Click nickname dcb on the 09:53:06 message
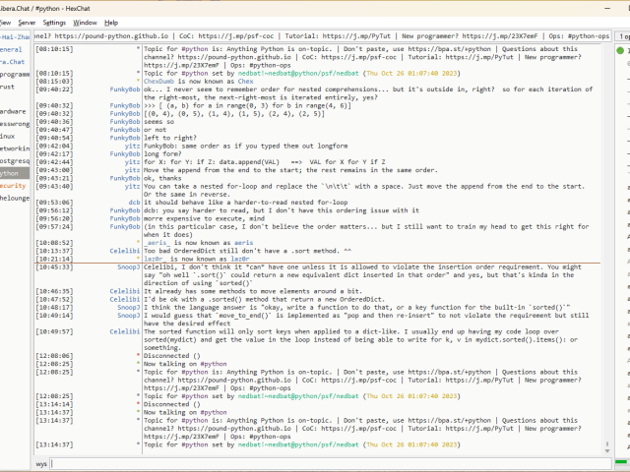This screenshot has height=472, width=630. coord(134,202)
